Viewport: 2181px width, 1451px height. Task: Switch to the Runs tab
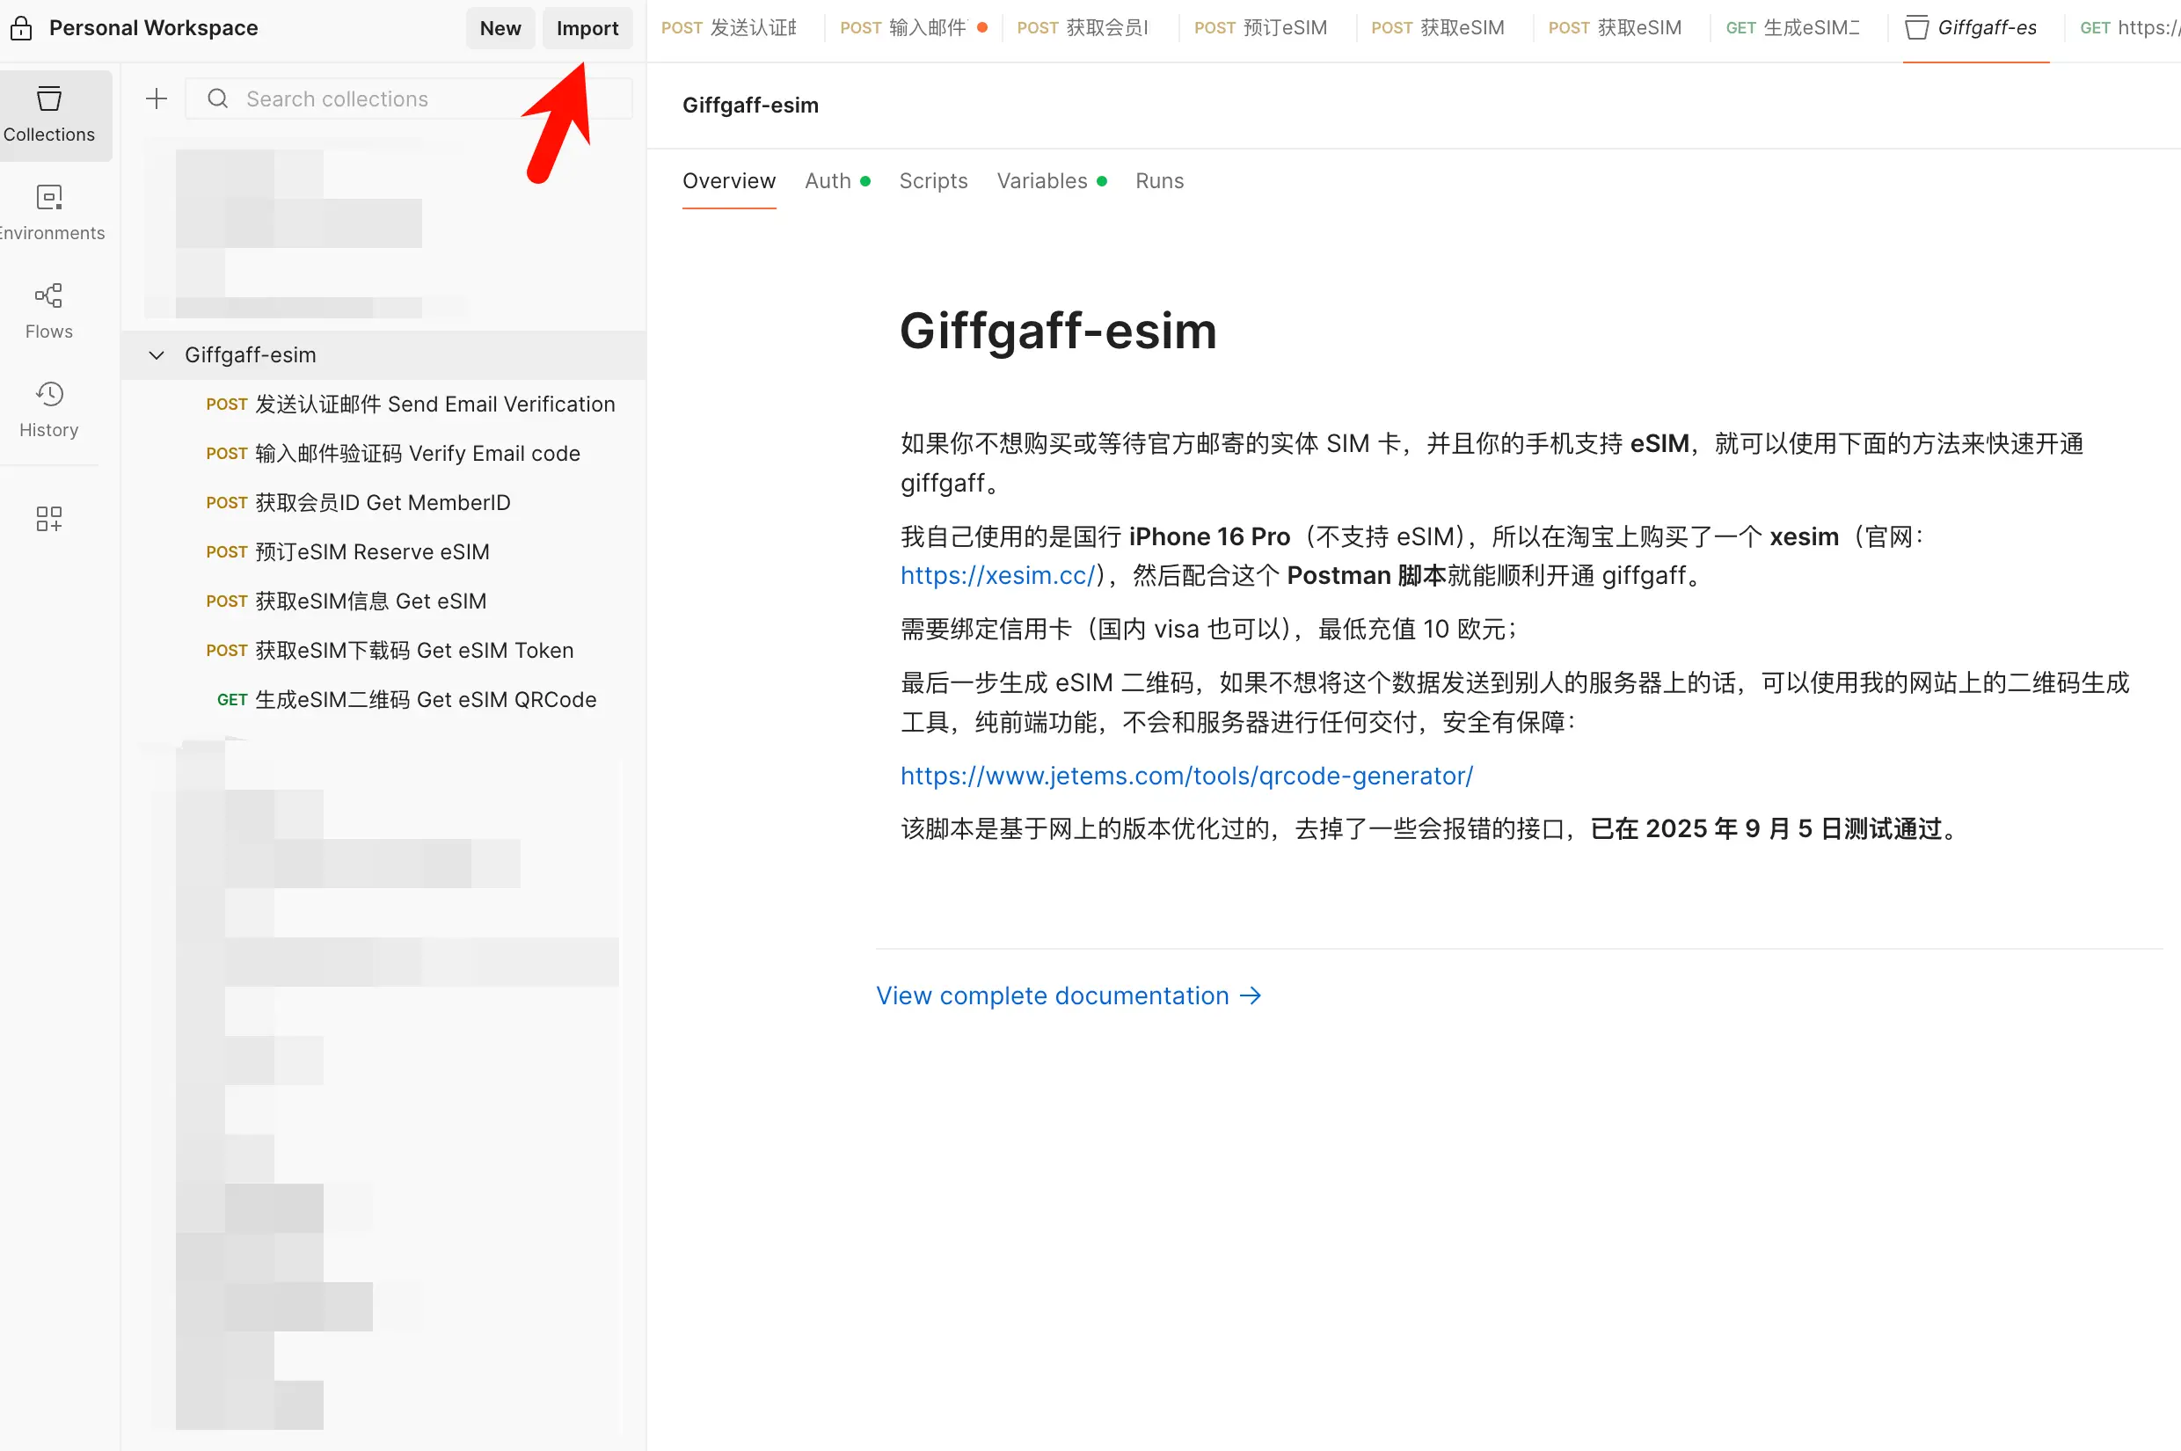[1159, 181]
